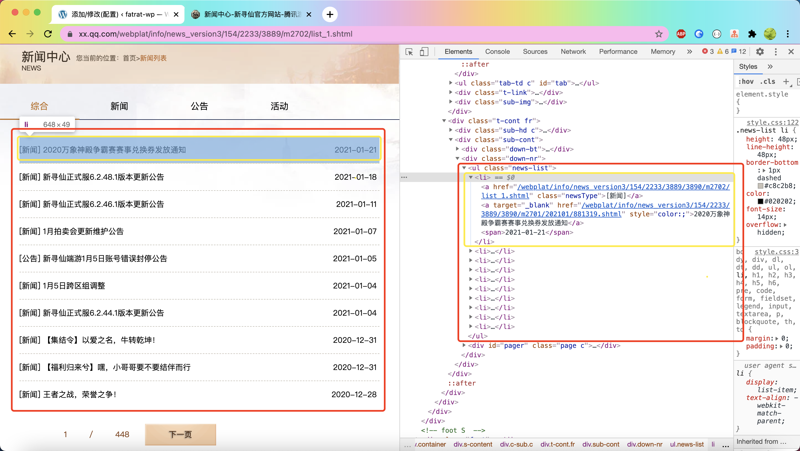Click the #c8c2b8 border color swatch
This screenshot has width=800, height=451.
(760, 186)
